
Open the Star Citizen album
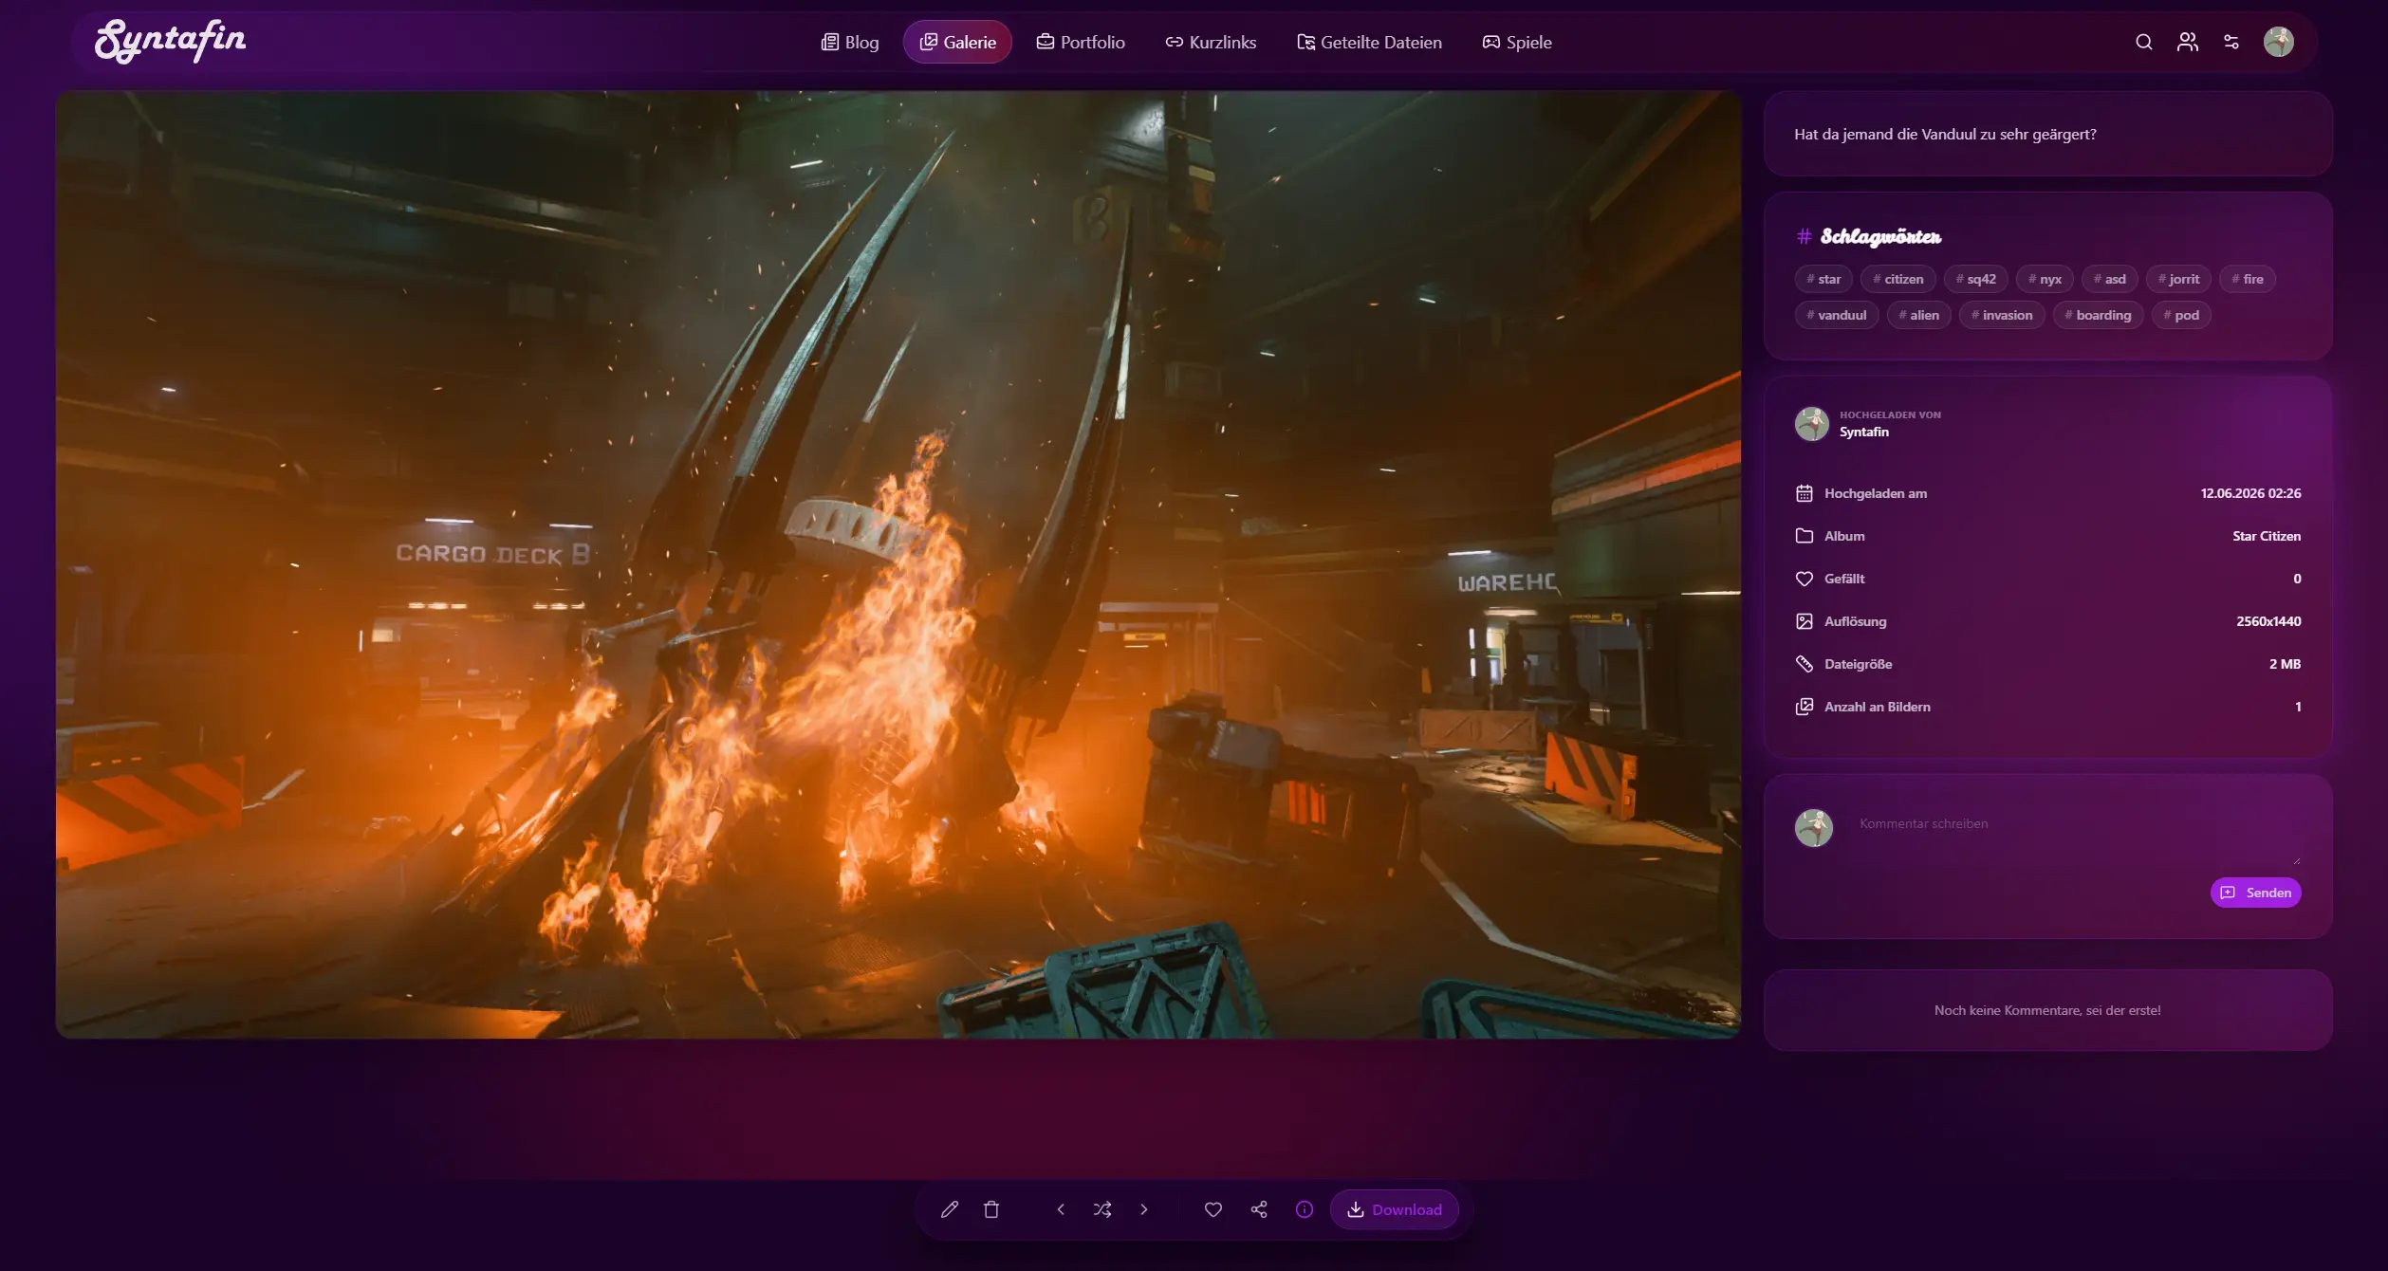point(2267,536)
